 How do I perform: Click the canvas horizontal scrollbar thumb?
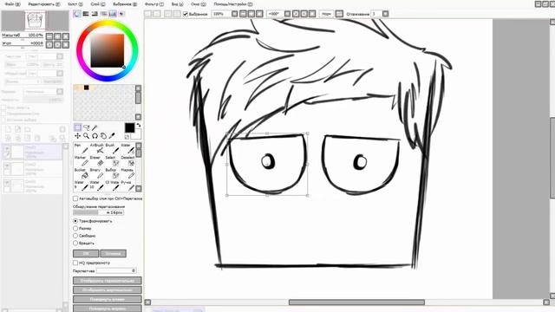tap(356, 302)
